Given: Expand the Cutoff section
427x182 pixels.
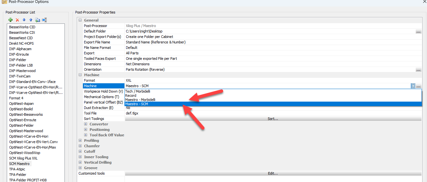Looking at the screenshot, I should 80,151.
